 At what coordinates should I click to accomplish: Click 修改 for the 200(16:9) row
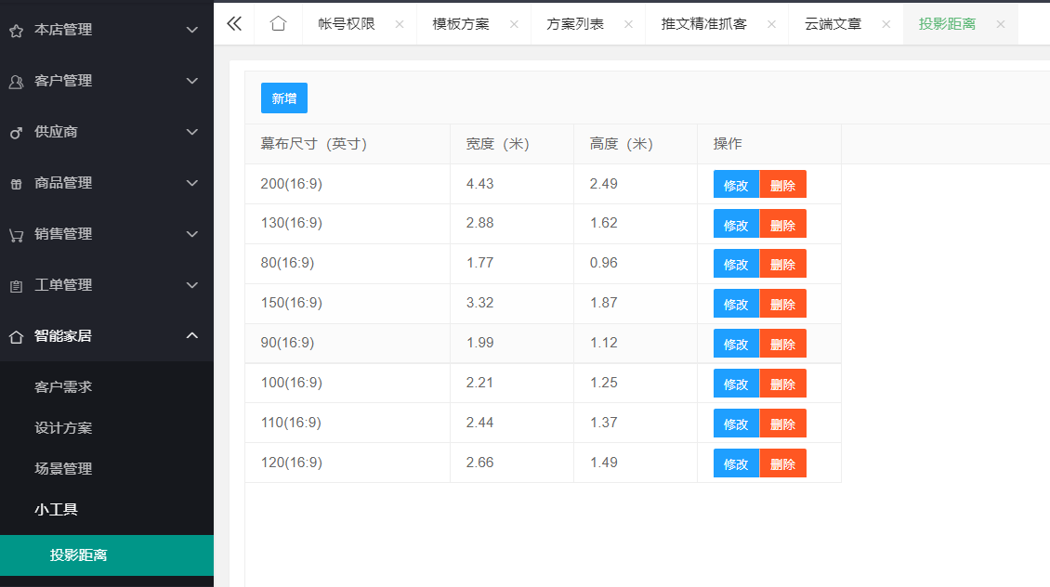(x=736, y=186)
